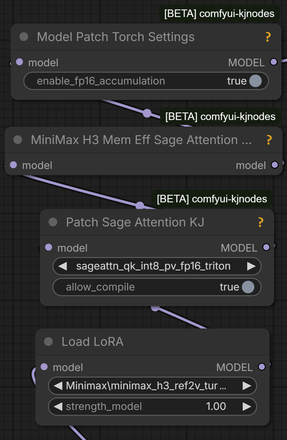The height and width of the screenshot is (440, 287).
Task: Click link midpoint above Patch Sage Attention badge
Action: click(x=140, y=205)
